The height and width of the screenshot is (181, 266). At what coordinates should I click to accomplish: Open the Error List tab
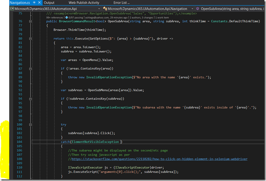(x=121, y=3)
